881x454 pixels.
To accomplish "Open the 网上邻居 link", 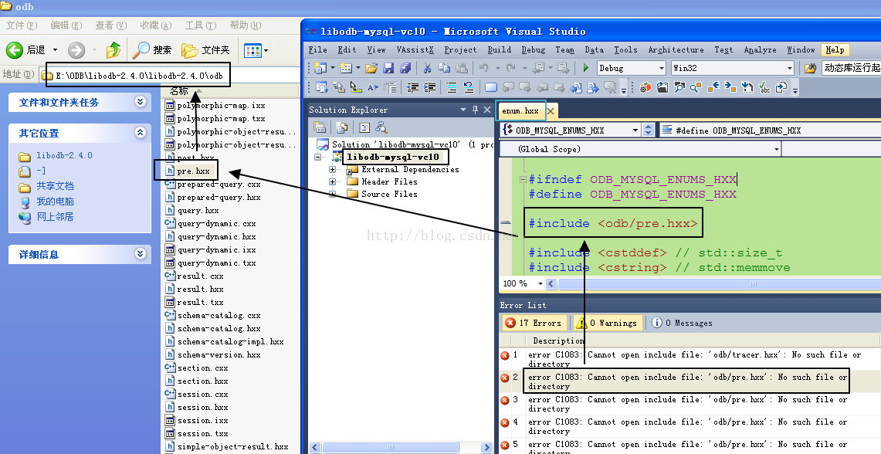I will [55, 216].
